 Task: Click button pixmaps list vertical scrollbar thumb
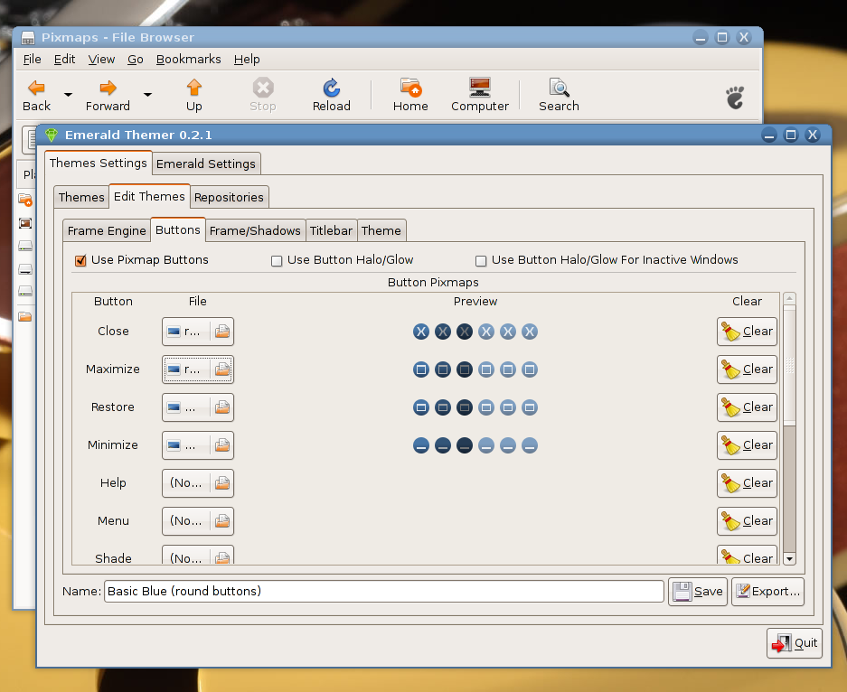tap(789, 365)
